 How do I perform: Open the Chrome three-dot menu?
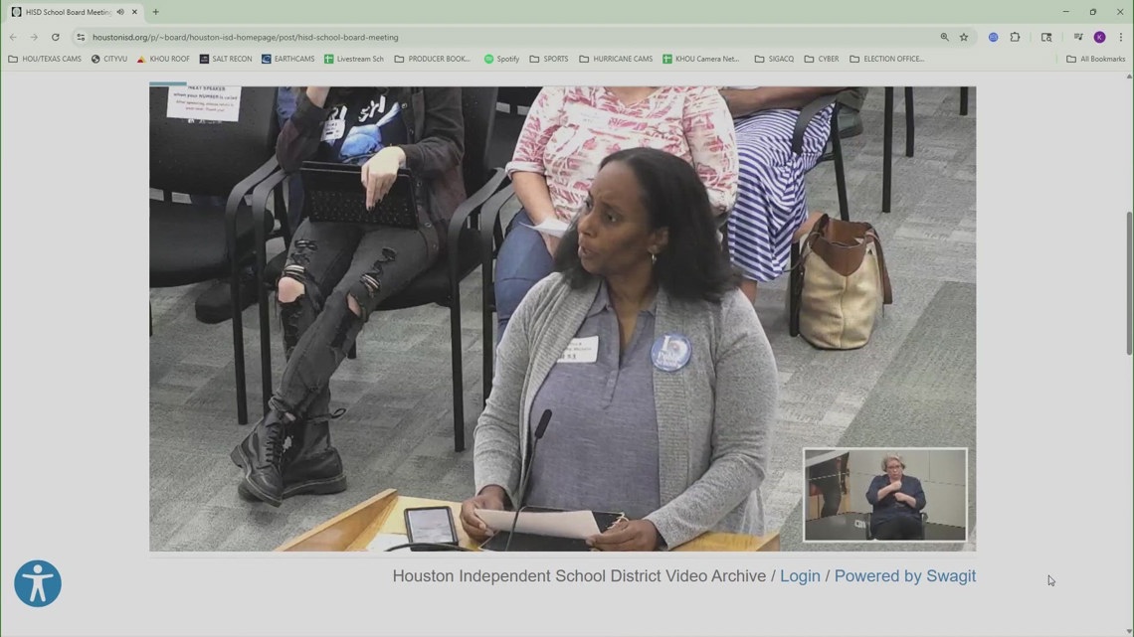pyautogui.click(x=1123, y=37)
